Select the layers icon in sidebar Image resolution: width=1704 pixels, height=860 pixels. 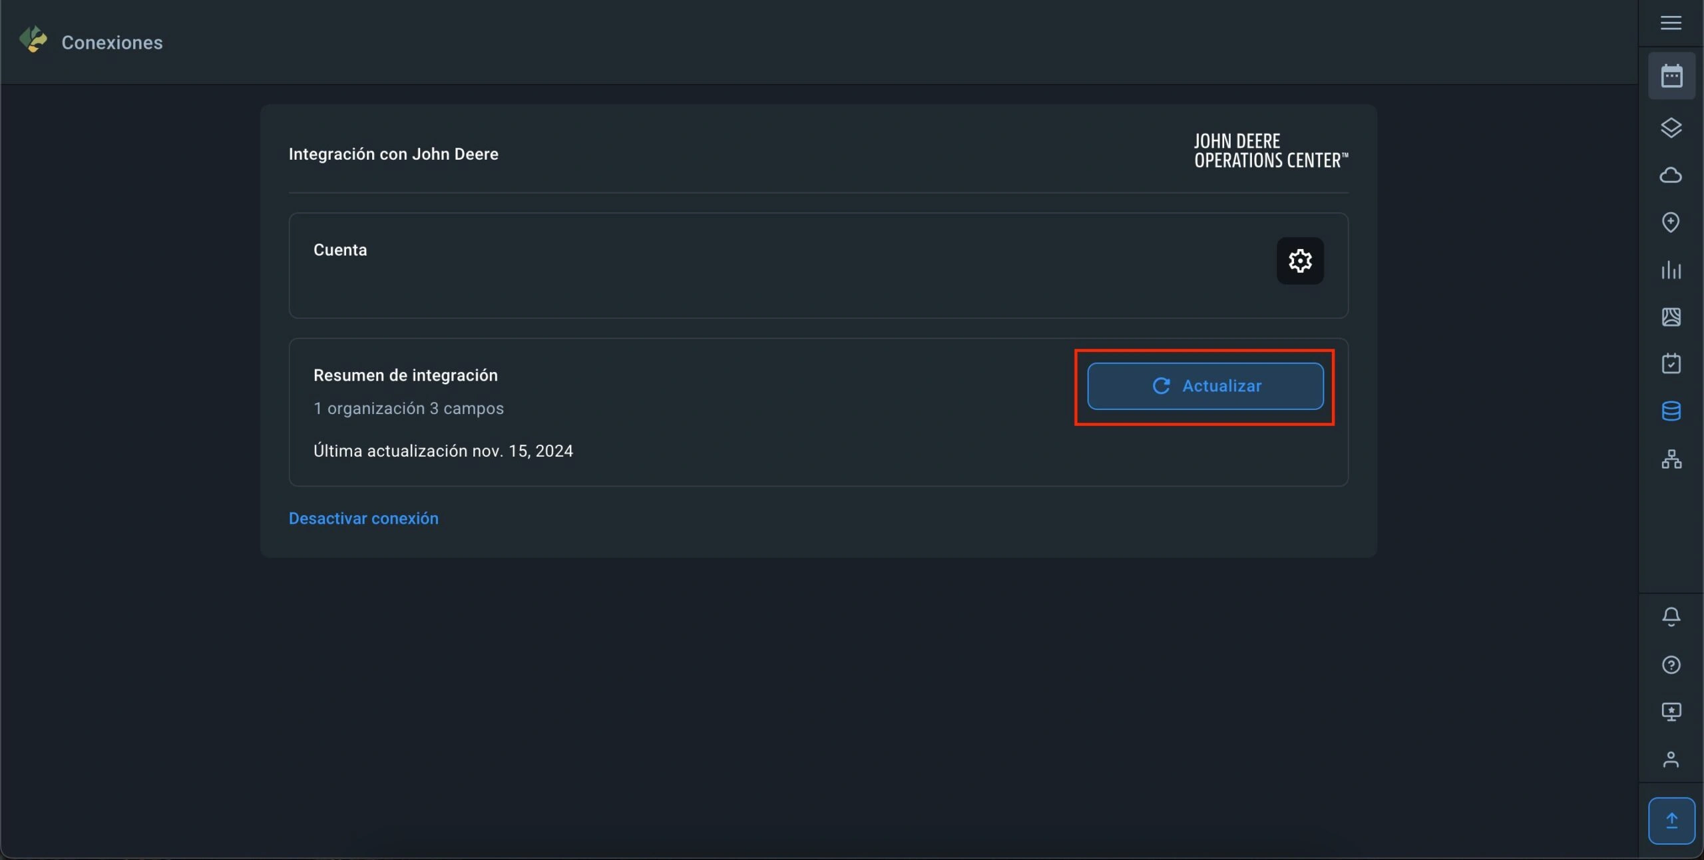1671,128
